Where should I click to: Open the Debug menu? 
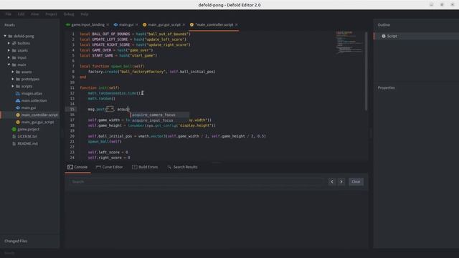click(x=69, y=14)
